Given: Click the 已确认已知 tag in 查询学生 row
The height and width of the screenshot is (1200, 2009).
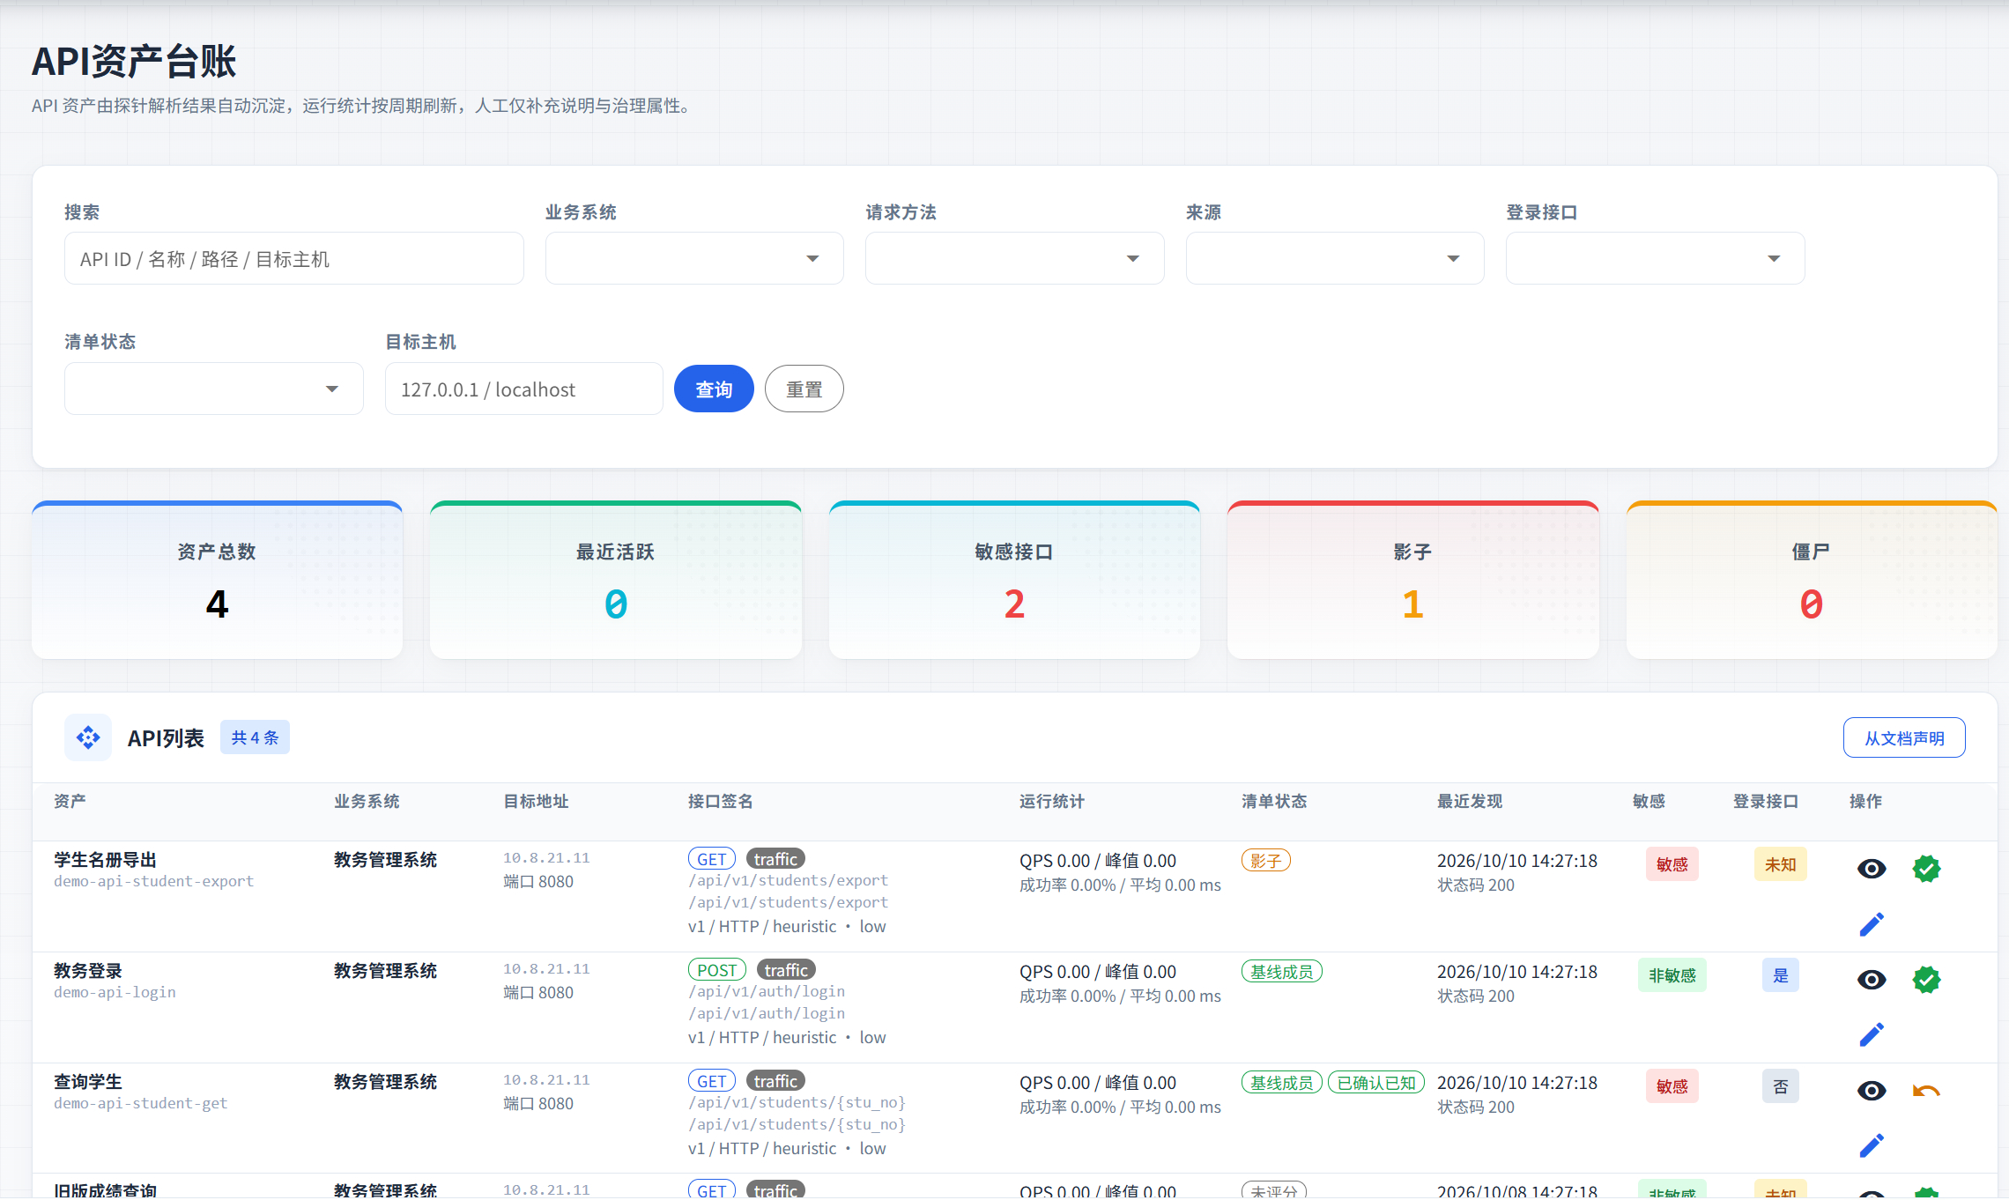Looking at the screenshot, I should tap(1376, 1083).
